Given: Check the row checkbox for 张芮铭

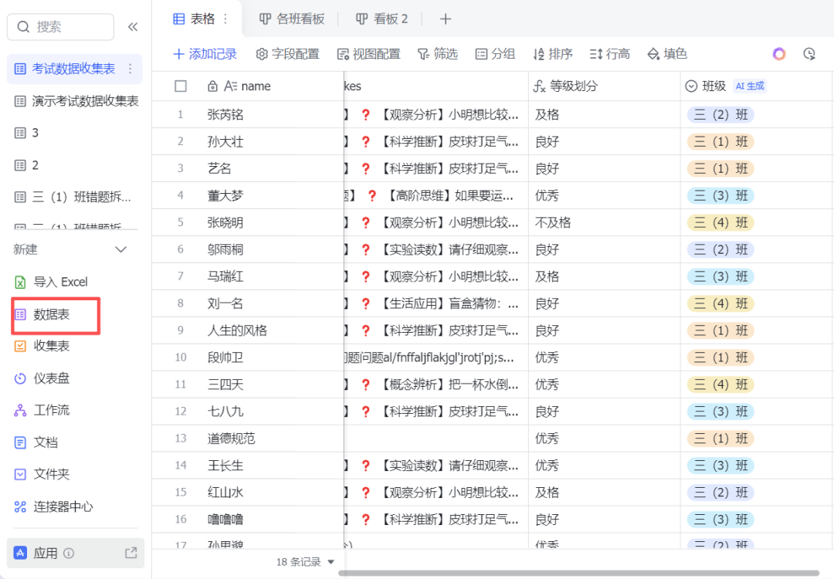Looking at the screenshot, I should point(181,114).
